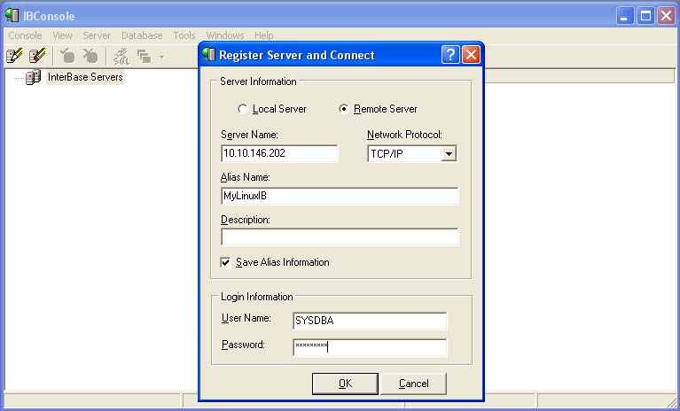Open the Help menu
Screen dimensions: 680x411
coord(263,35)
